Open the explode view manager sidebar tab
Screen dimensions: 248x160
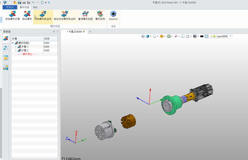tap(6, 39)
